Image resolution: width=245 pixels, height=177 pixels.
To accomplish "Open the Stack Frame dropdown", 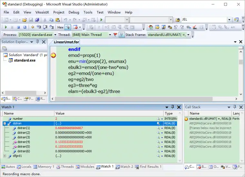I will [189, 35].
